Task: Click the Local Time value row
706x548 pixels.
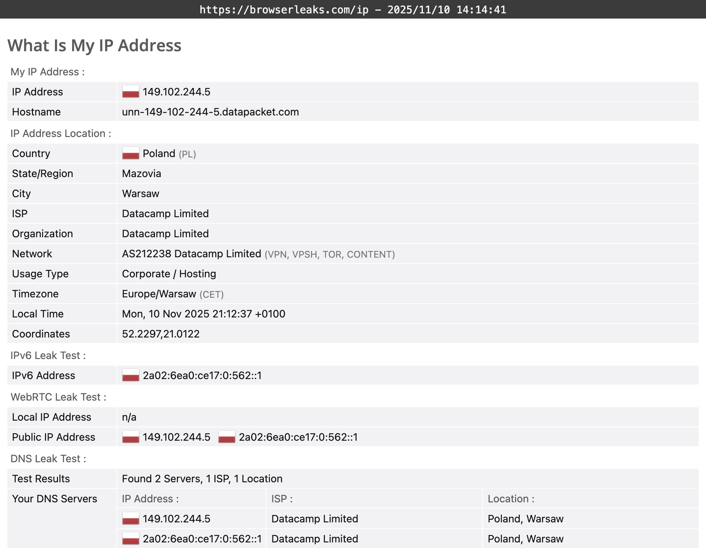Action: click(204, 314)
